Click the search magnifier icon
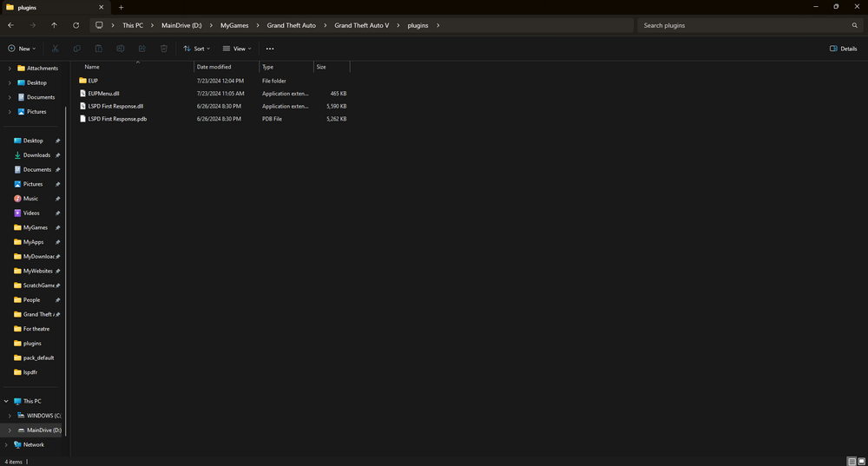The image size is (868, 466). (x=854, y=25)
